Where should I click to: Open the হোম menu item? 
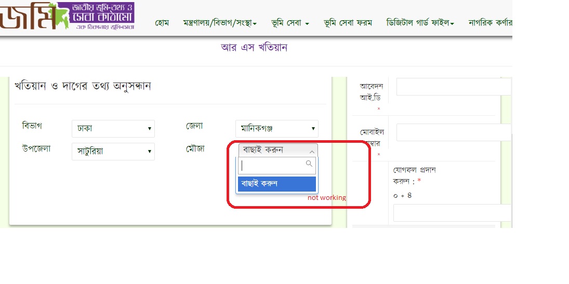click(x=162, y=23)
